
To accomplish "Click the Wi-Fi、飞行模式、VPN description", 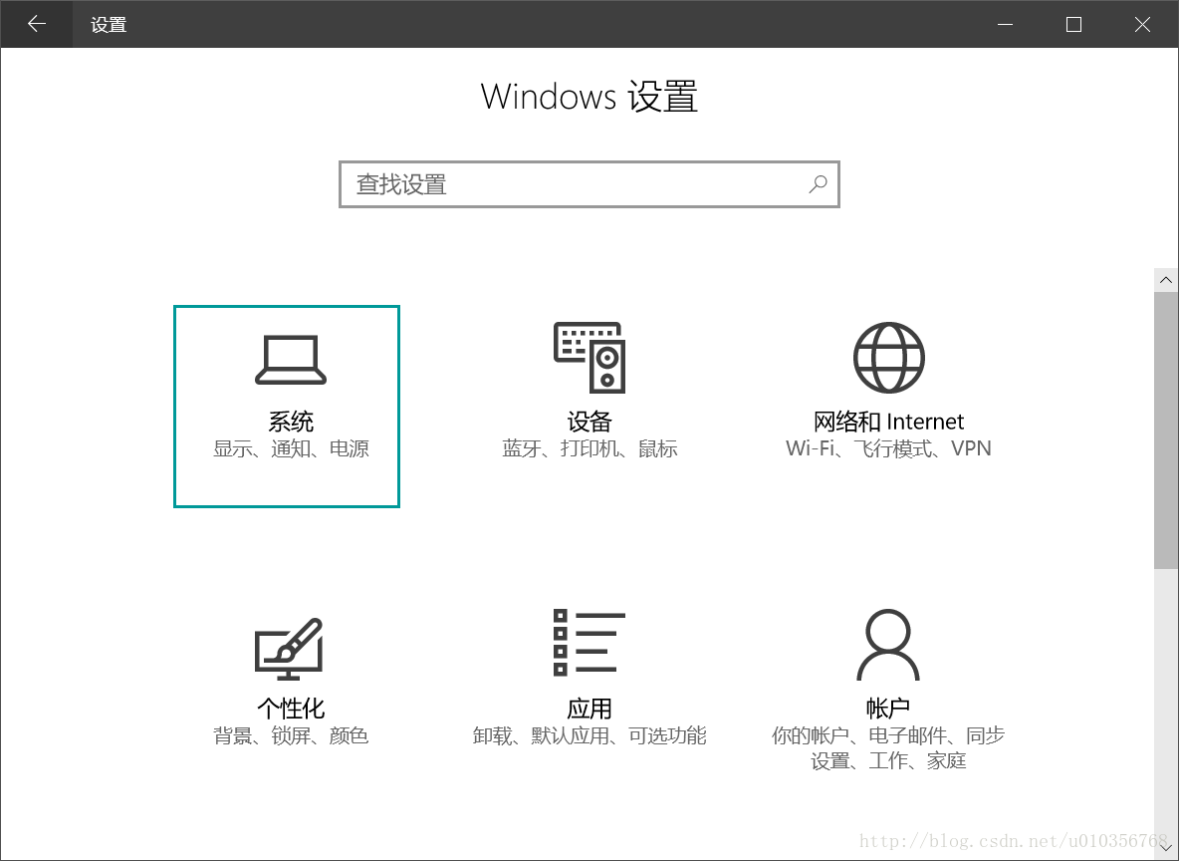I will 889,448.
